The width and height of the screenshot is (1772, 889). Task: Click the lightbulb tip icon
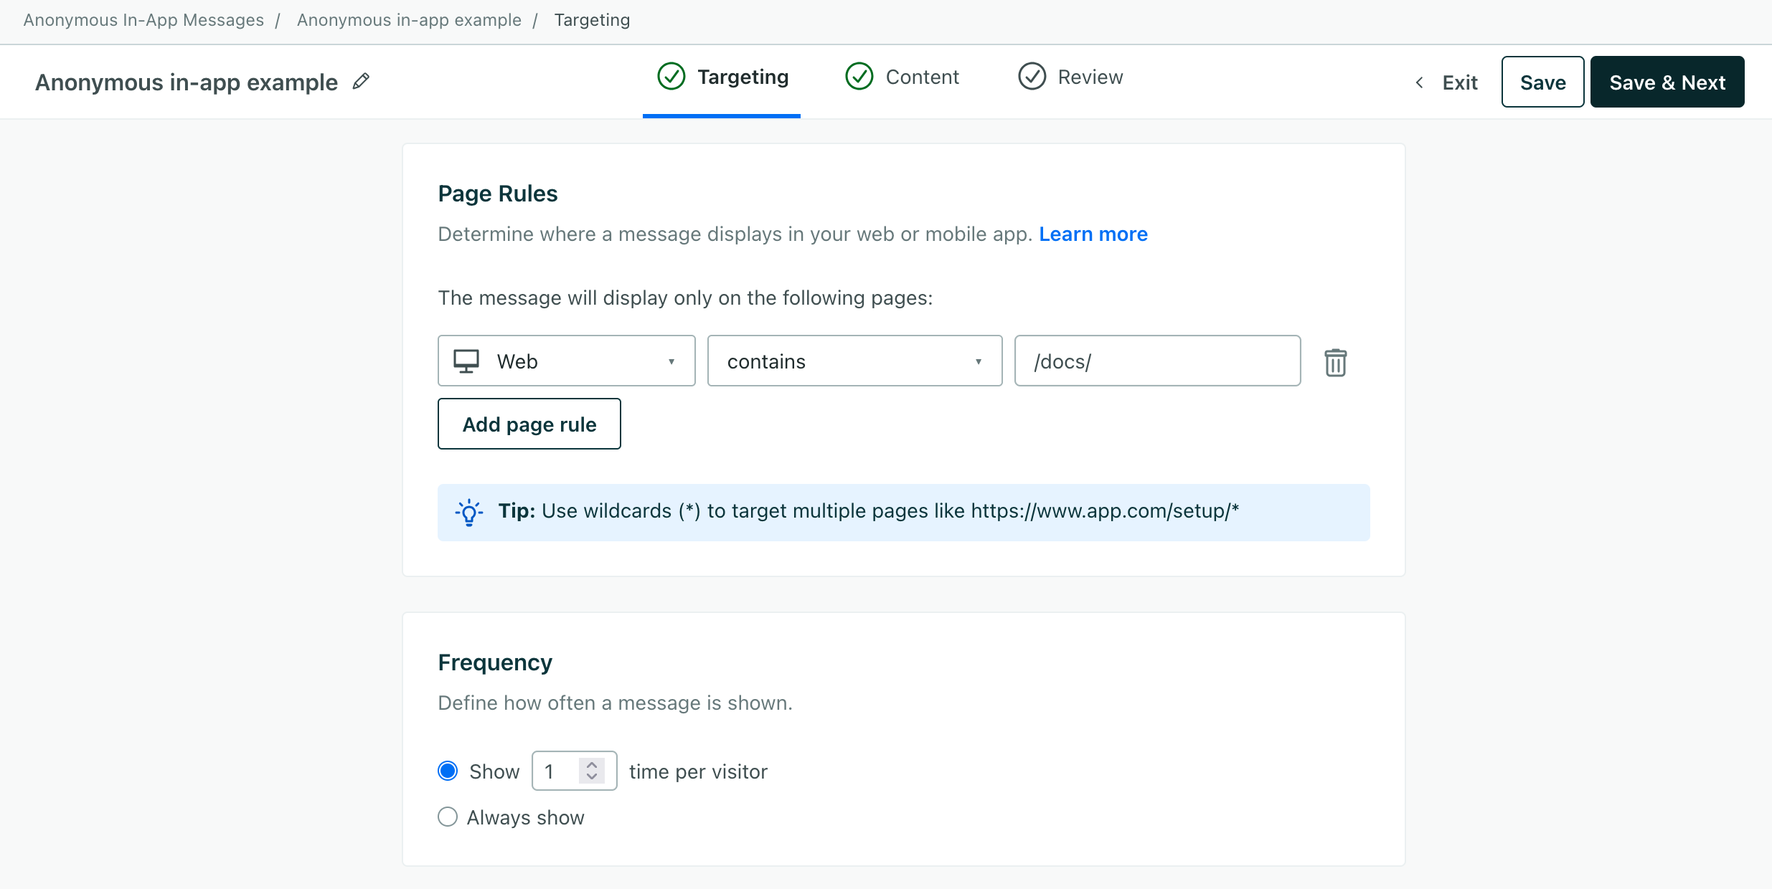468,511
